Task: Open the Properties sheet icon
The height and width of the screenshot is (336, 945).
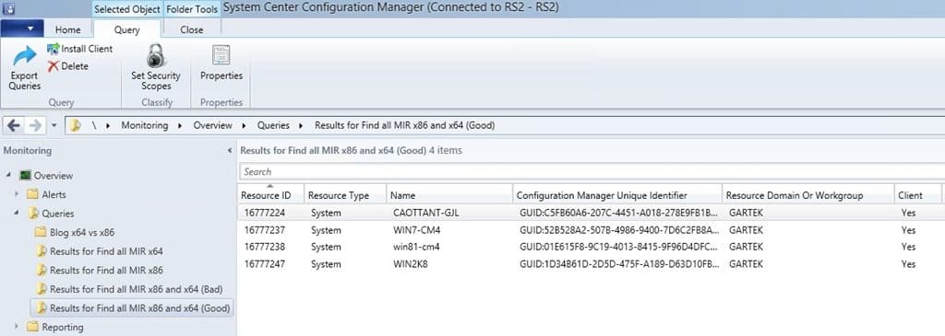Action: click(x=221, y=55)
